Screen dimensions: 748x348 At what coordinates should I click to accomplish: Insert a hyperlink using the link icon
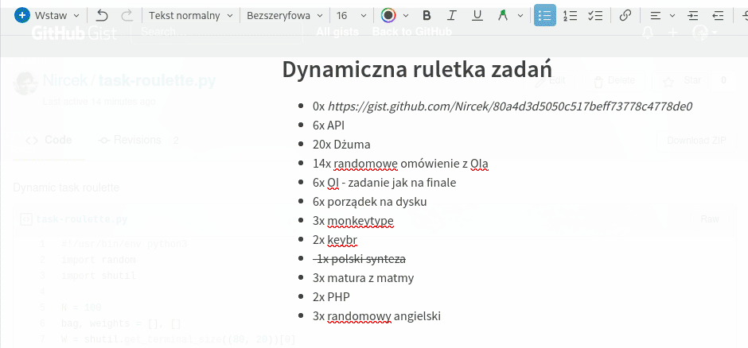pos(625,15)
